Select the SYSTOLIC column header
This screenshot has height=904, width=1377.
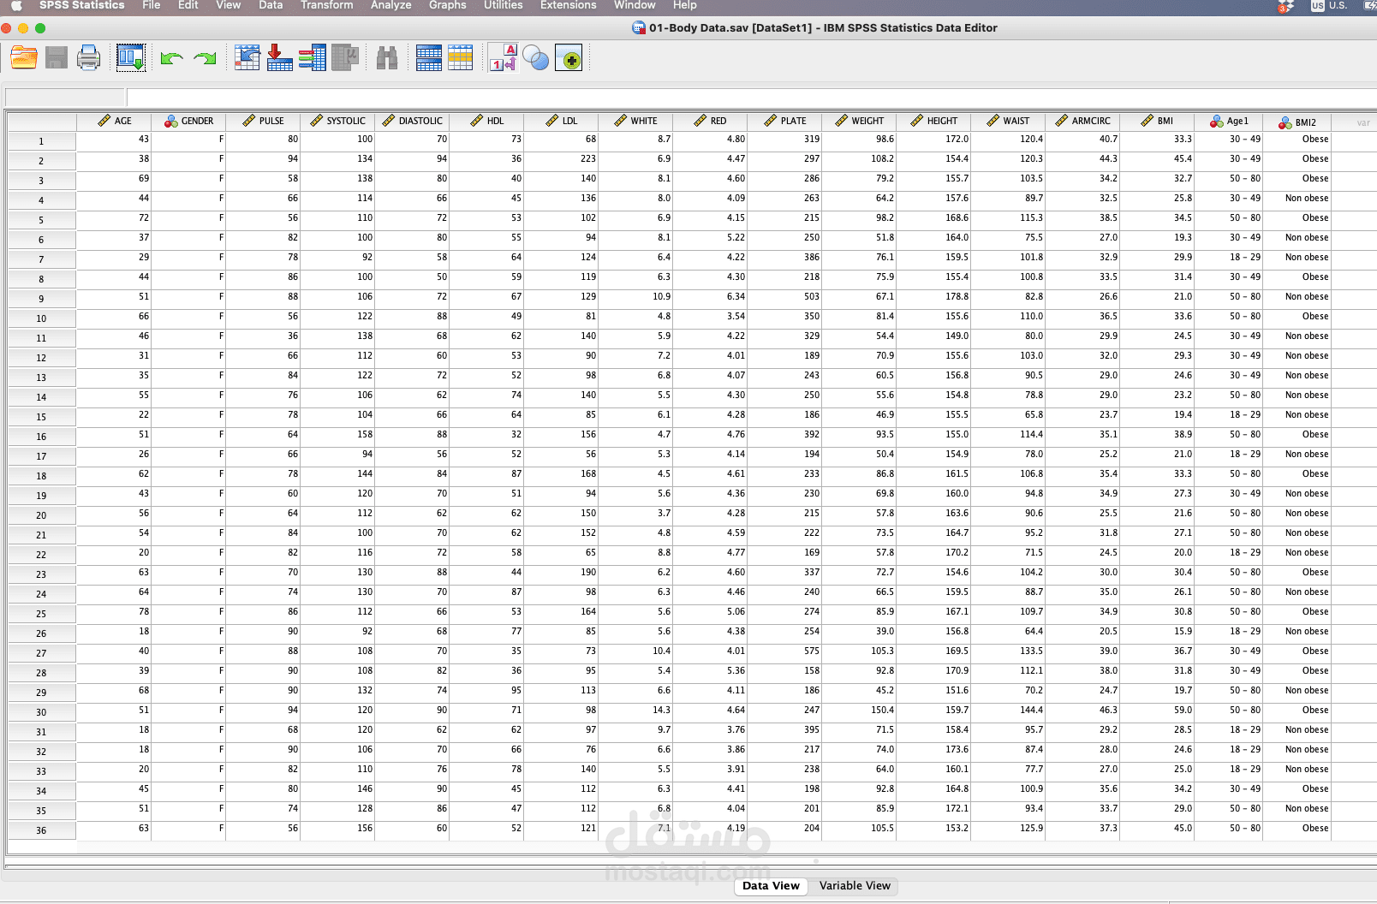coord(337,121)
